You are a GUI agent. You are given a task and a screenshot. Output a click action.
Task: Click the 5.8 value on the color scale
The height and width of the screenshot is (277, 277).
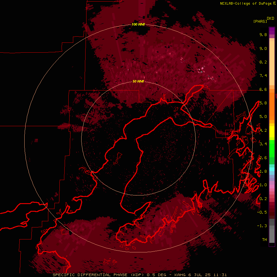(263, 103)
